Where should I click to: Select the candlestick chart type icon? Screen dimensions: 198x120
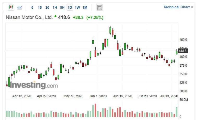(11, 7)
